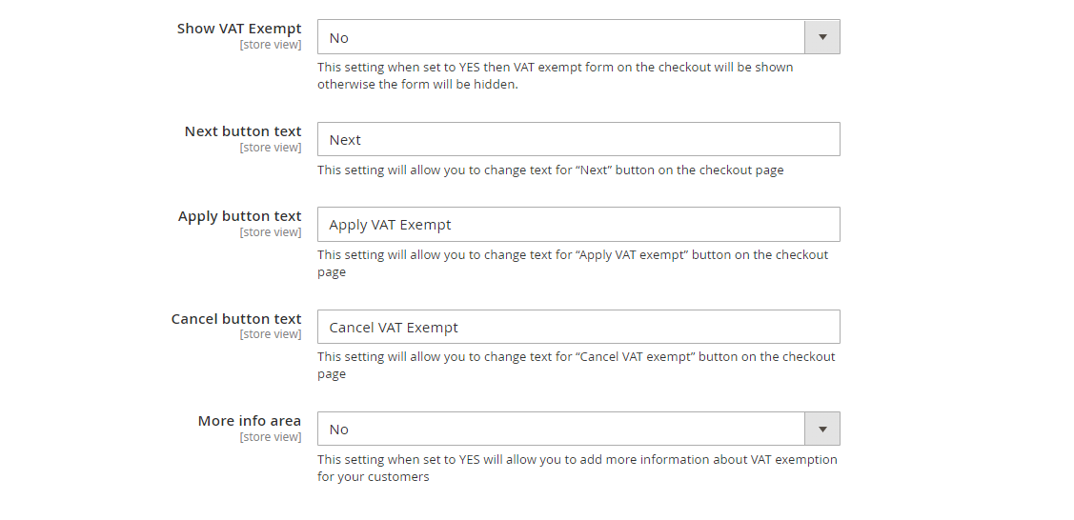Select the Cancel button text input field

578,327
